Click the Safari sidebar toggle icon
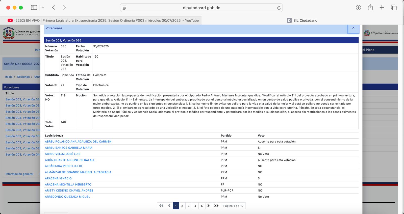404x214 pixels. coord(34,8)
